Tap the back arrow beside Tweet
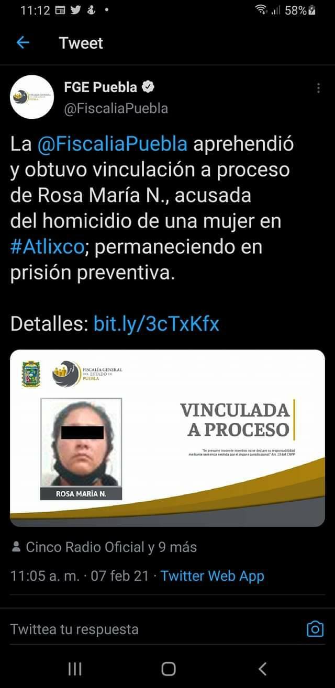The height and width of the screenshot is (688, 335). 24,43
